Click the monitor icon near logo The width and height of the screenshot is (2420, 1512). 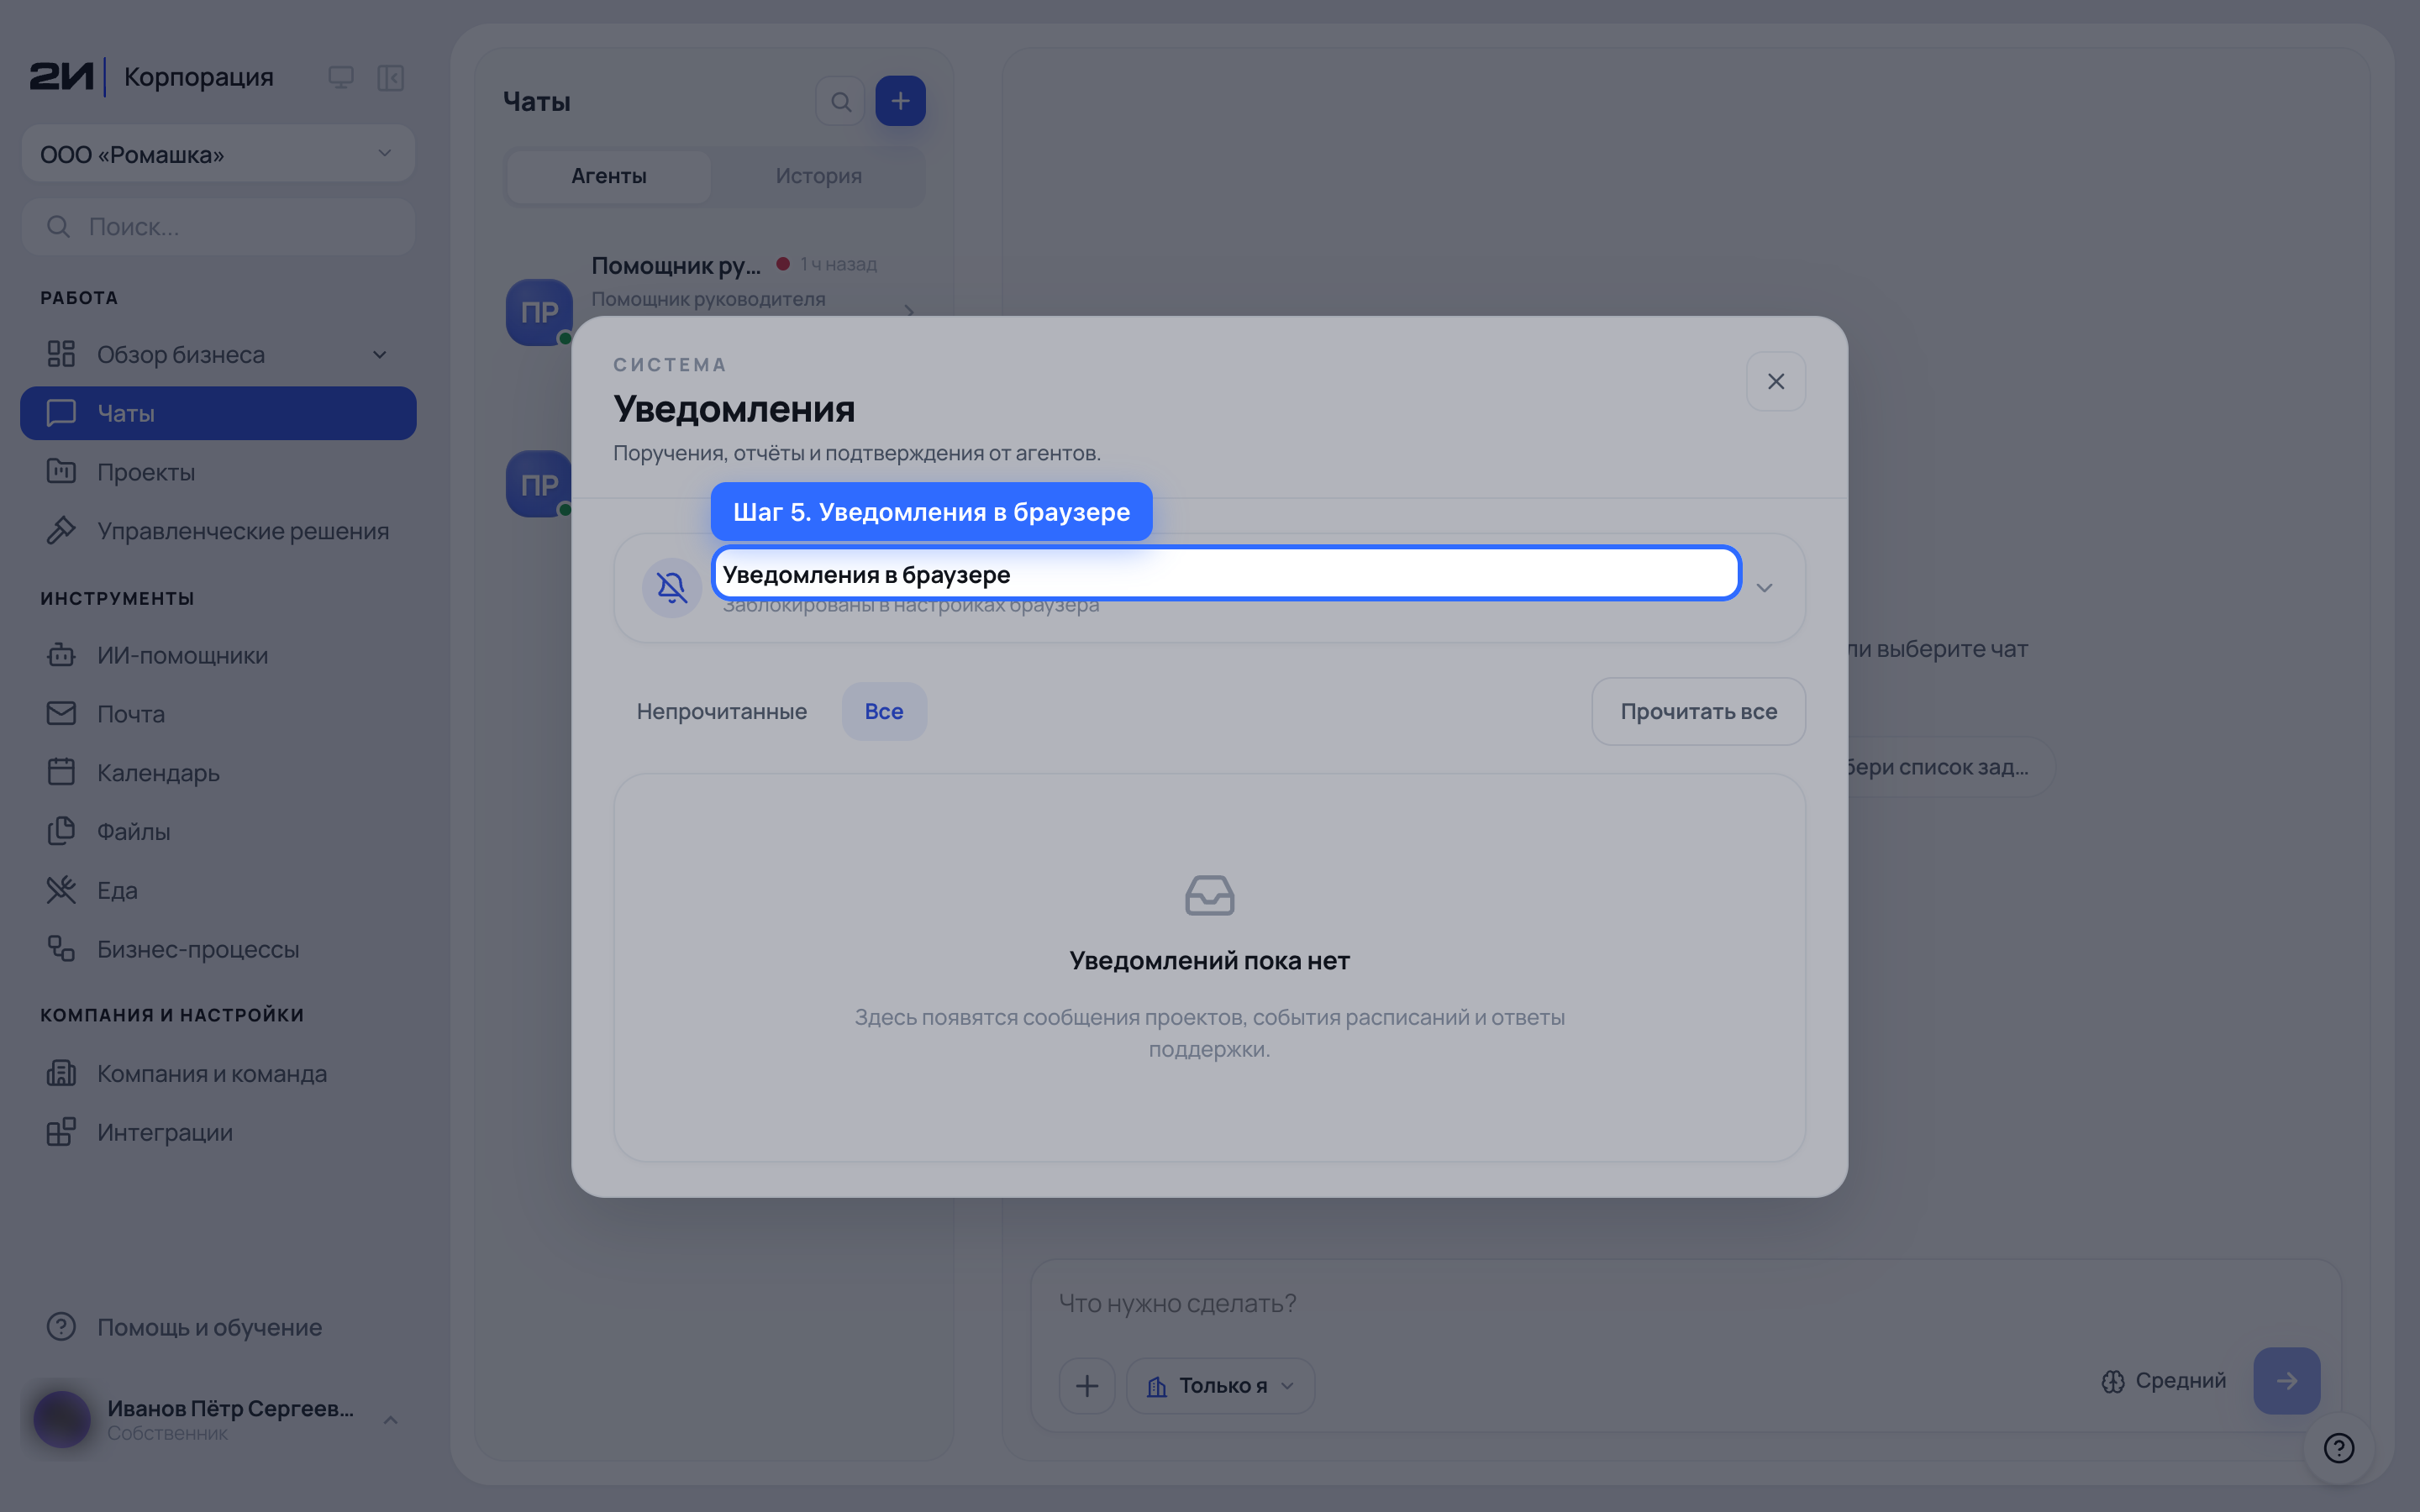(x=341, y=77)
